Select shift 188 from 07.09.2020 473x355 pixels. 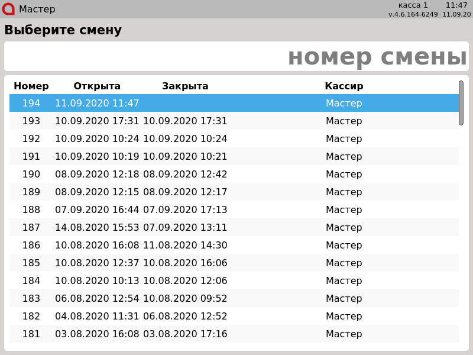pos(234,210)
